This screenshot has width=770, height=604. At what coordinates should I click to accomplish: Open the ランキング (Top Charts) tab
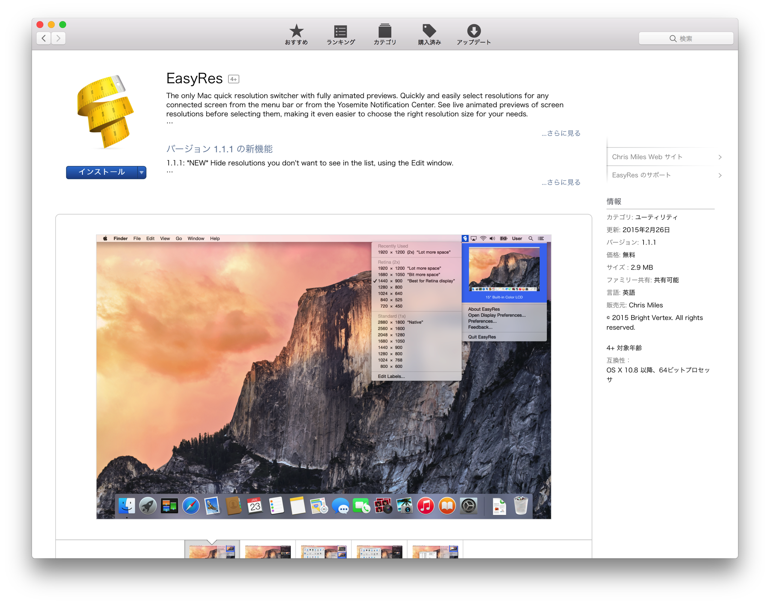click(341, 35)
